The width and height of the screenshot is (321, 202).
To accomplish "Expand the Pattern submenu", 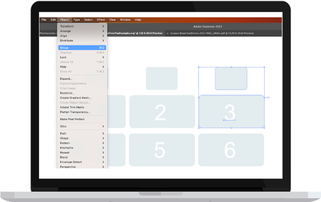I will pos(82,143).
